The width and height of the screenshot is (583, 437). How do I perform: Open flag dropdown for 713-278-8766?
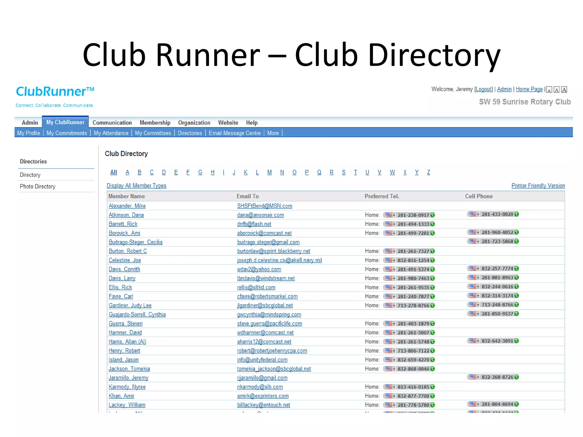[390, 306]
